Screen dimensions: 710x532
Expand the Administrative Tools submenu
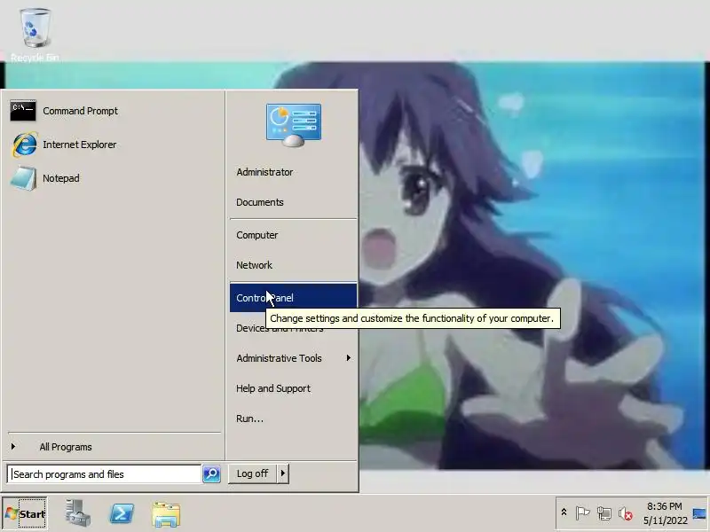[293, 358]
